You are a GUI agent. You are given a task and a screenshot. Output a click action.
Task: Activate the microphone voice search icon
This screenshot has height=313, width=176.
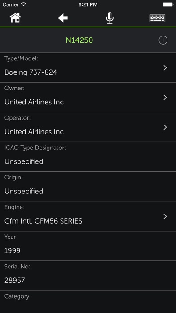(110, 18)
